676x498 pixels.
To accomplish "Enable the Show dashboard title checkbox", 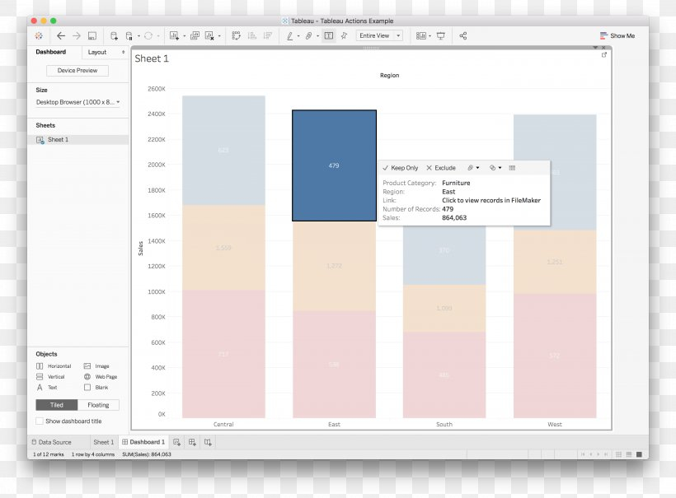I will tap(40, 421).
